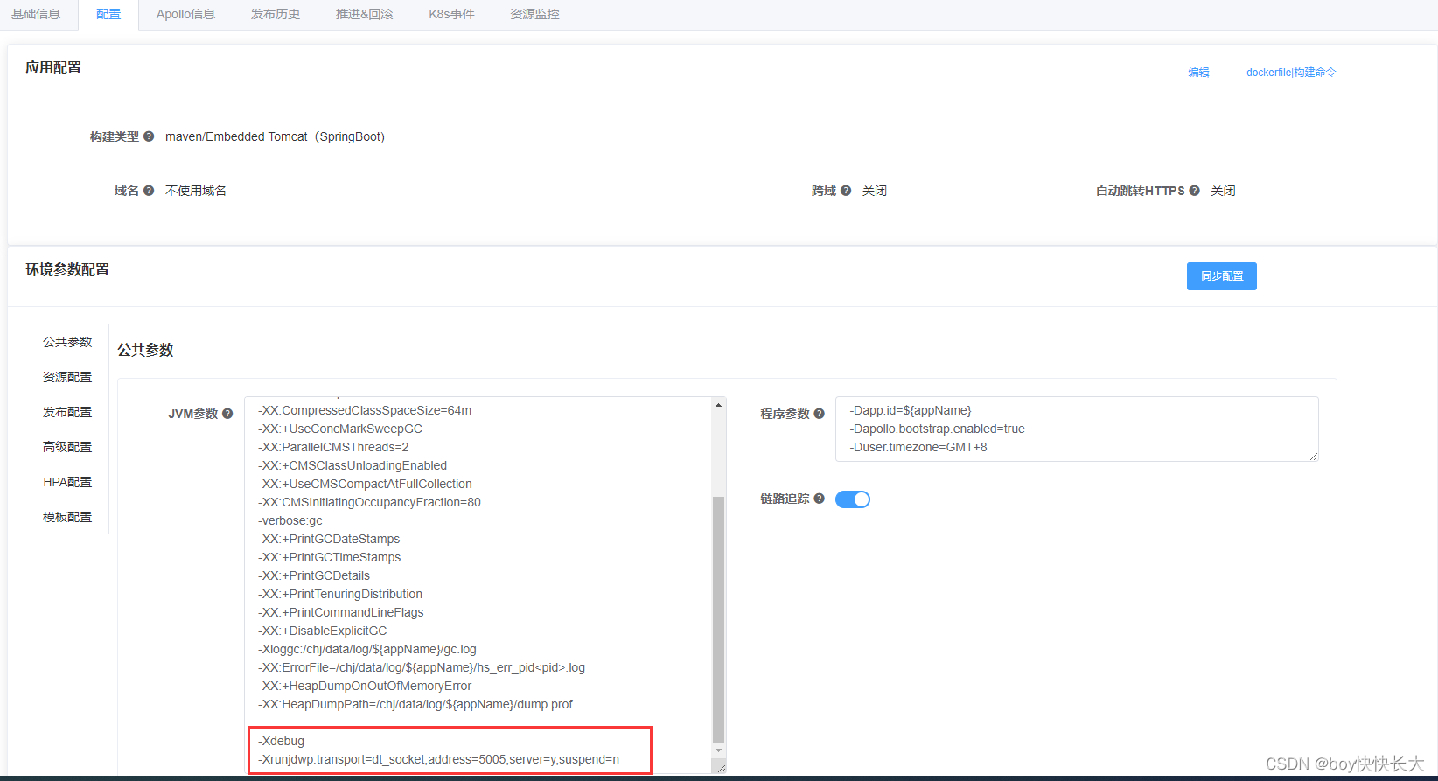Click inside the 程序参数 text area

(x=1077, y=429)
